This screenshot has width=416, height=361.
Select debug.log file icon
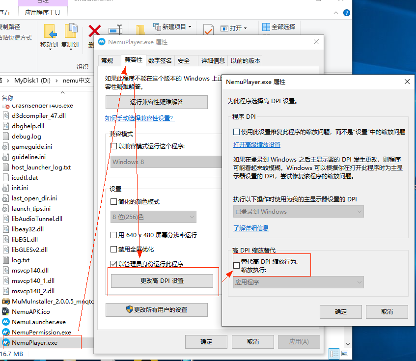click(x=6, y=137)
